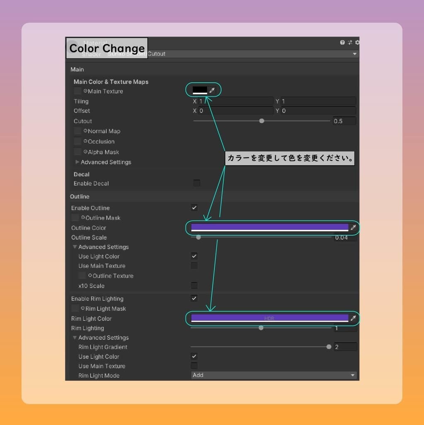Select texture picker circle for Normal Map
Viewport: 424px width, 425px height.
pyautogui.click(x=85, y=131)
